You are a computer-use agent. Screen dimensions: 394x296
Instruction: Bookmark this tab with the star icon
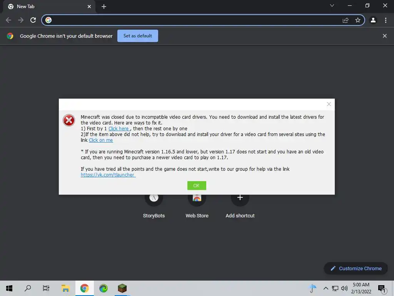358,20
